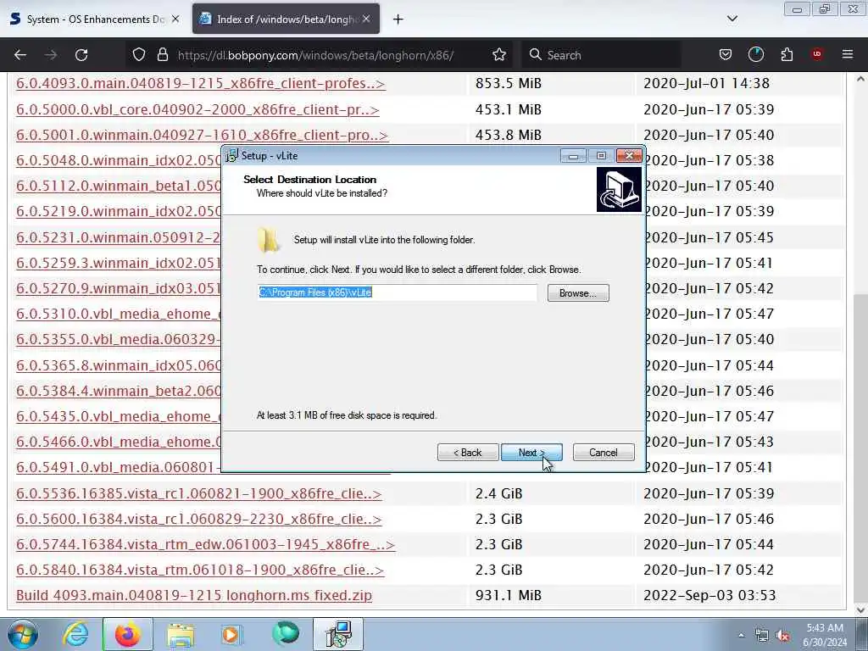Go Back in vLite setup
The image size is (868, 651).
pyautogui.click(x=468, y=453)
